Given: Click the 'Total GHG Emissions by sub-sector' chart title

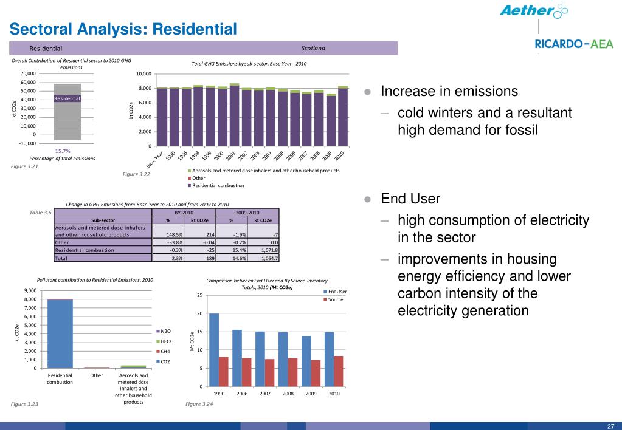Looking at the screenshot, I should [249, 63].
